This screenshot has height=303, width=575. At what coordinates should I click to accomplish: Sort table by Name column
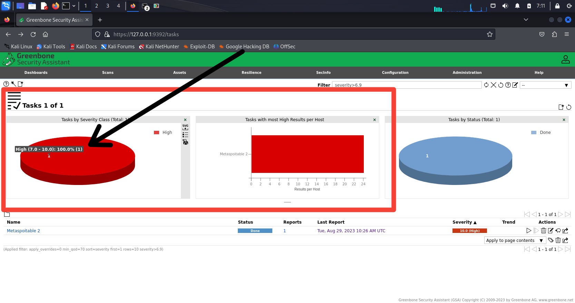(13, 222)
